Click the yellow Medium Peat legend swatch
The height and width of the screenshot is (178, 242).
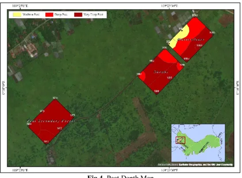click(17, 15)
